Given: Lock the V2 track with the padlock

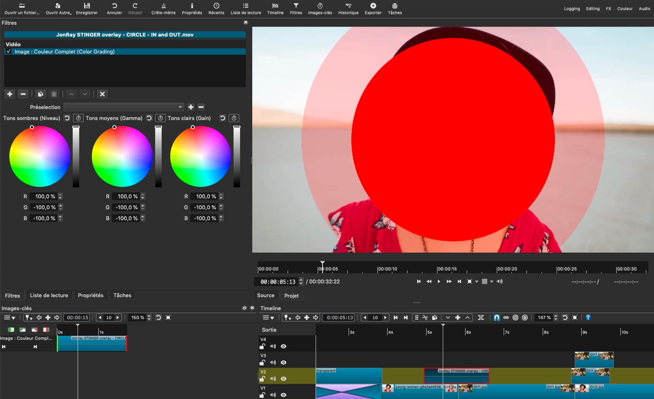Looking at the screenshot, I should coord(262,379).
